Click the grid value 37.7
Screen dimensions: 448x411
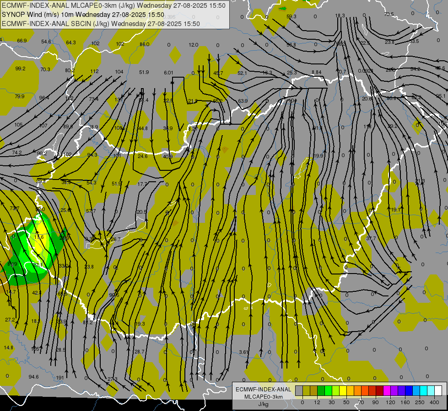[x=371, y=238]
